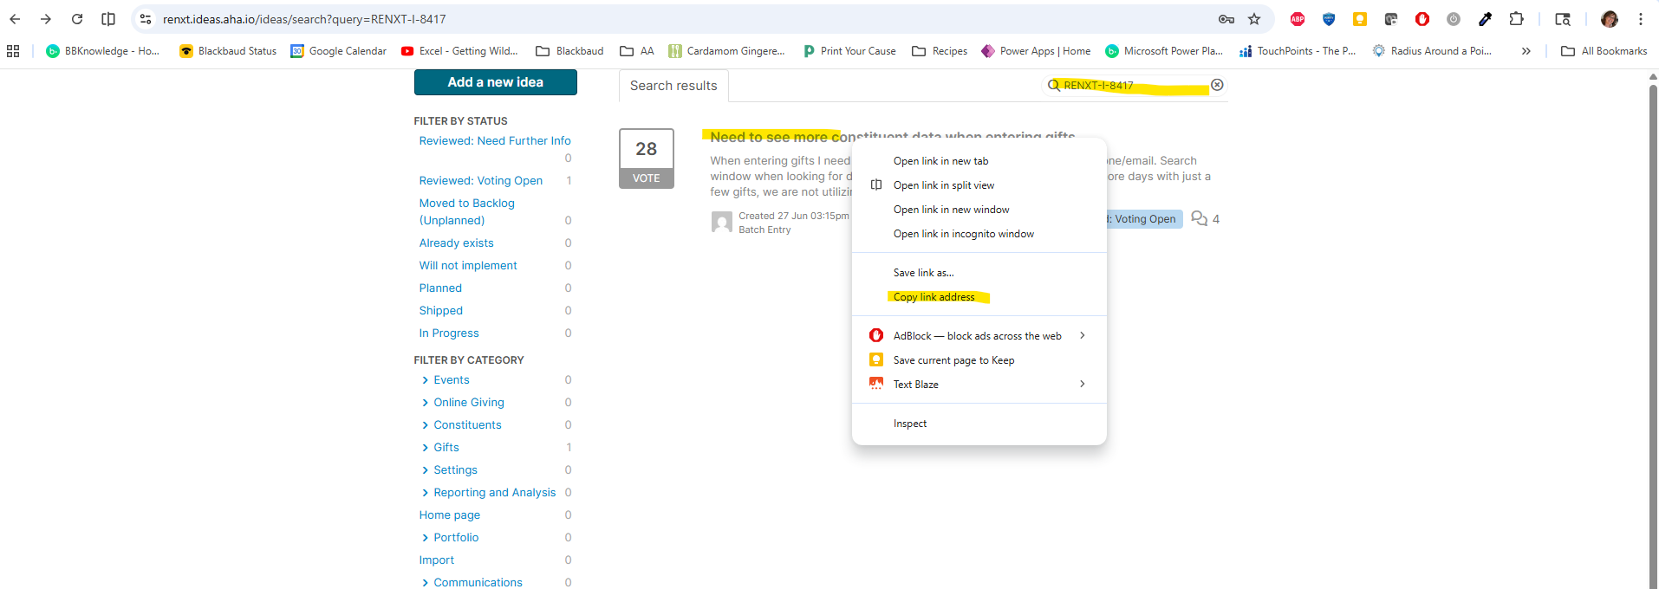Click the Voting Open status badge
Viewport: 1659px width, 589px height.
pyautogui.click(x=1144, y=219)
